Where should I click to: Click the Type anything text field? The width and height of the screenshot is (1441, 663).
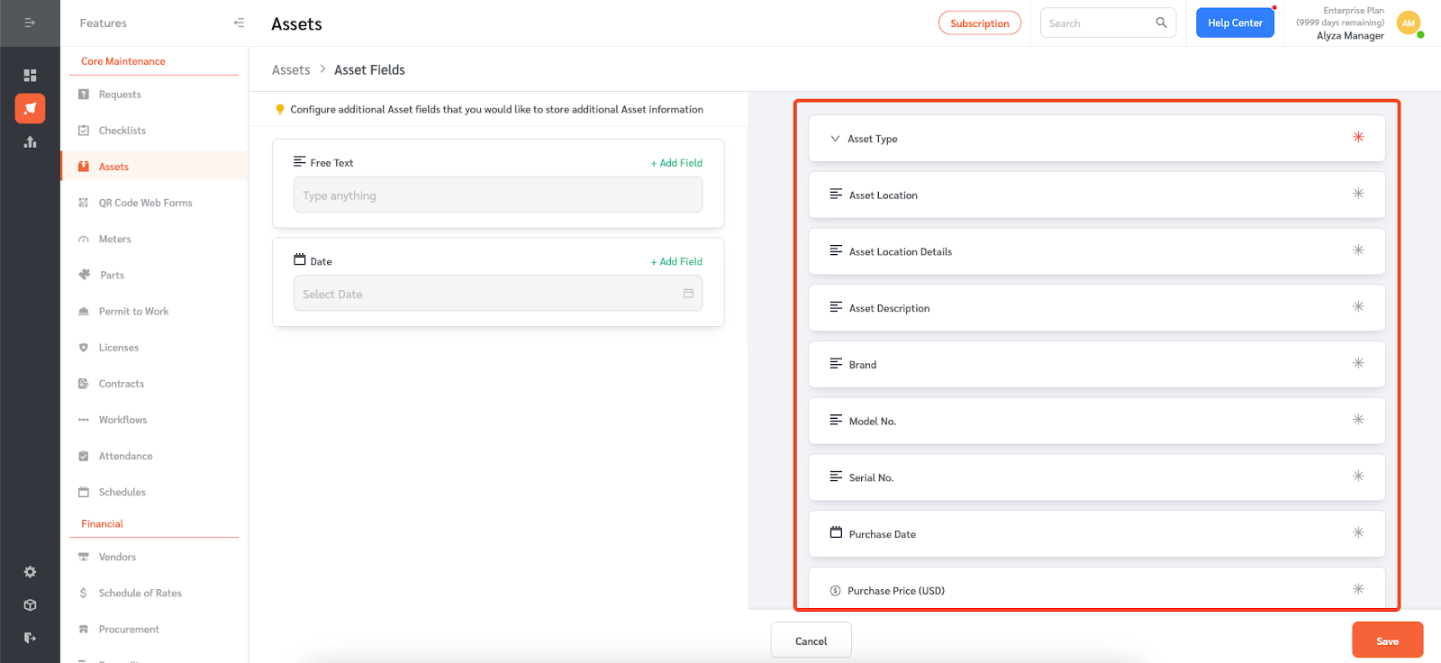pos(498,195)
